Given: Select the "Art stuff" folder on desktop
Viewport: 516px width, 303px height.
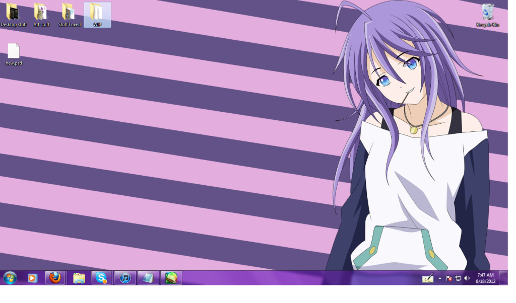Looking at the screenshot, I should tap(41, 15).
